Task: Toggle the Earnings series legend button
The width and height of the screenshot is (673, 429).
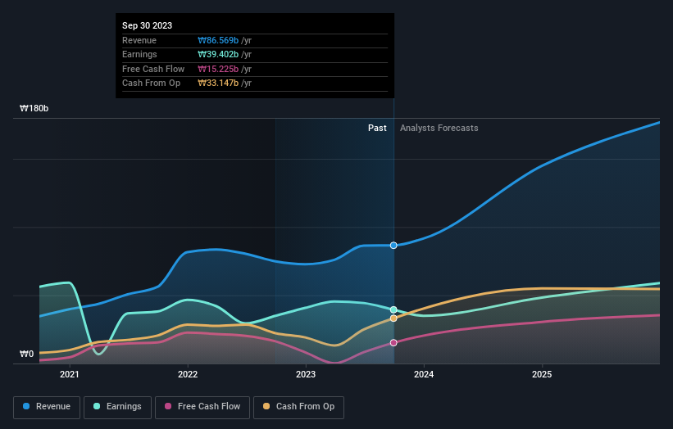Action: (117, 407)
